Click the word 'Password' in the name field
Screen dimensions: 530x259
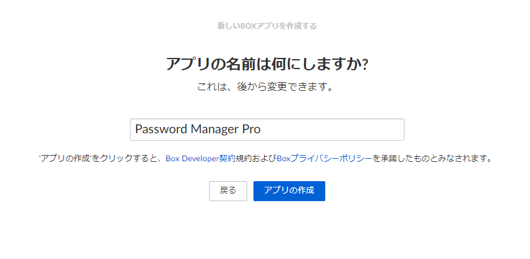coord(160,129)
